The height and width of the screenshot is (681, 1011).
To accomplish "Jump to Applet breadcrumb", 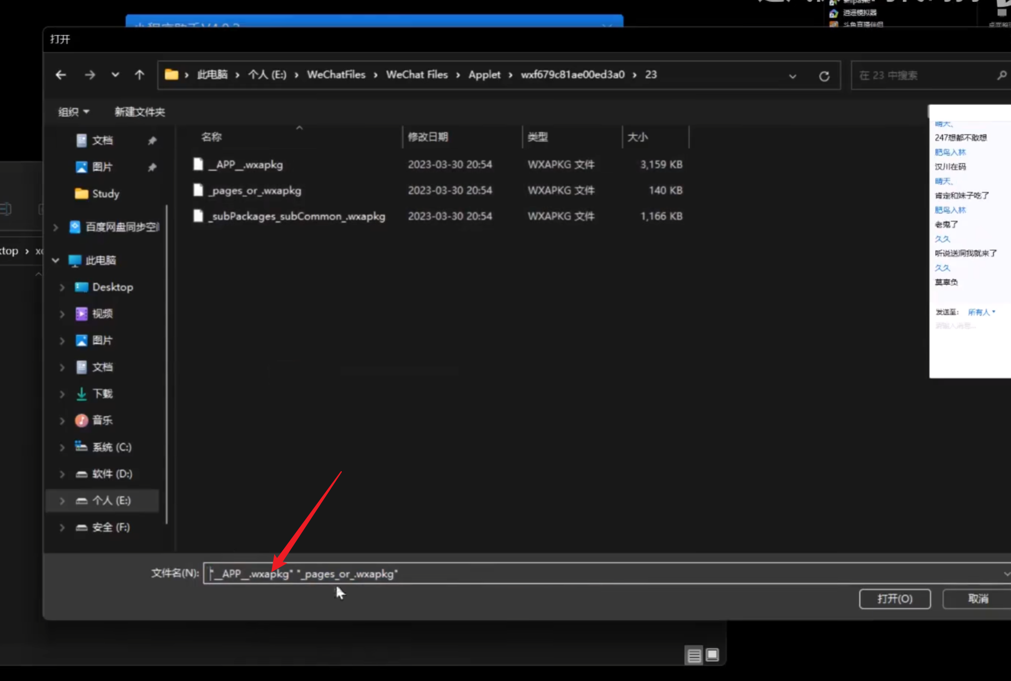I will click(484, 75).
